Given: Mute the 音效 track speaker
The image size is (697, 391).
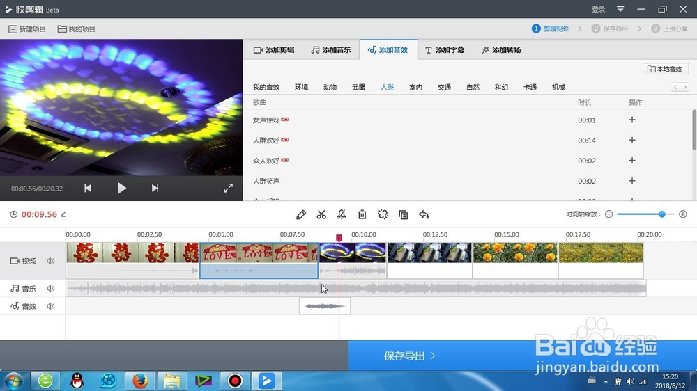Looking at the screenshot, I should (51, 306).
